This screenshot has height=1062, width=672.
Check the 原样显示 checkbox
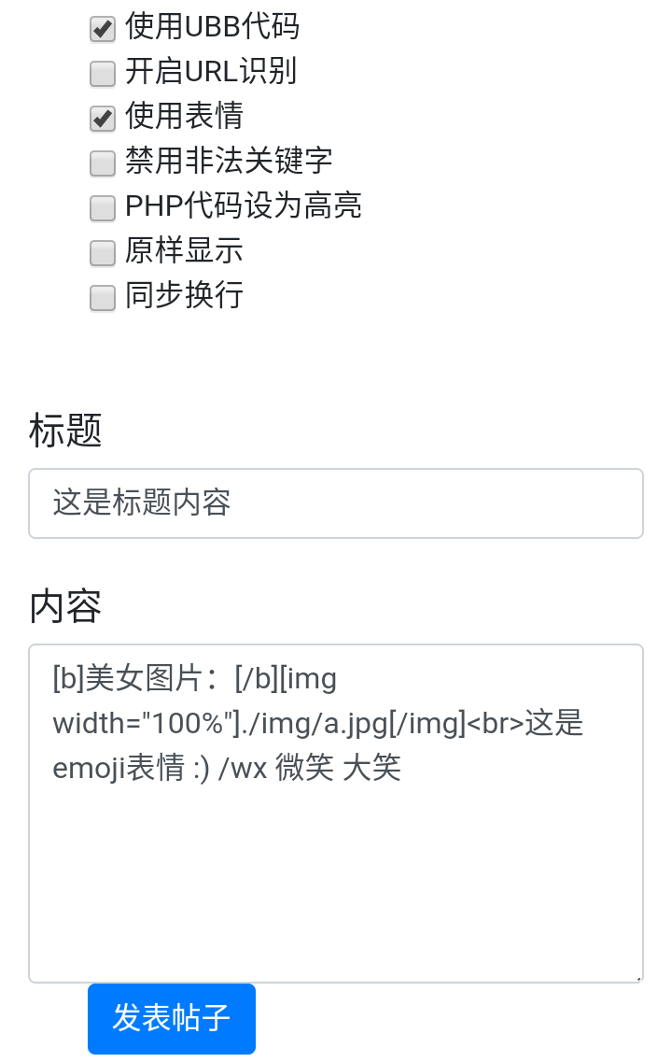point(102,252)
